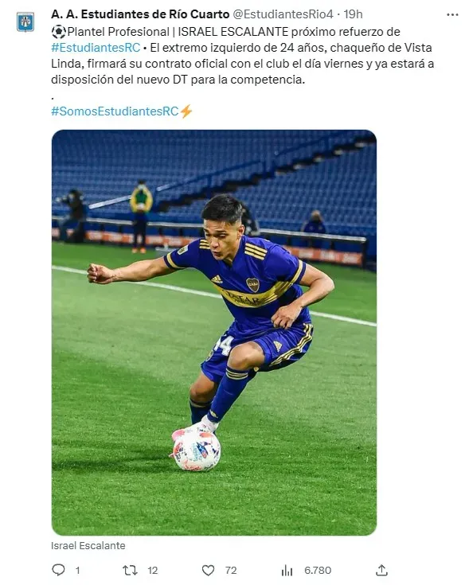Image resolution: width=465 pixels, height=585 pixels.
Task: Click the lightning bolt emoji after hashtag
Action: 186,111
